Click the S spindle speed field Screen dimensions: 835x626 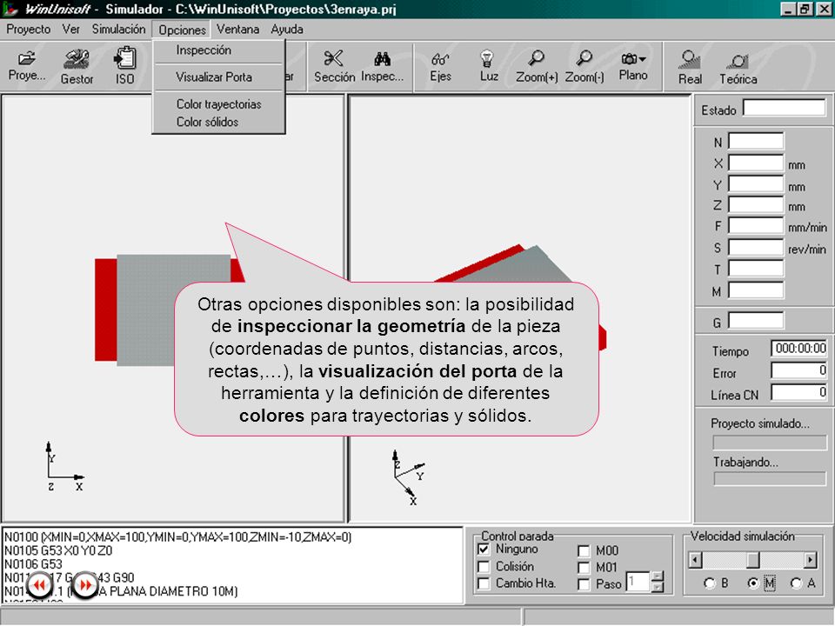tap(756, 248)
